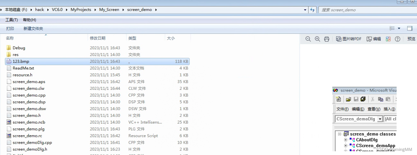Image resolution: width=417 pixels, height=155 pixels.
Task: Expand the arrow after the MyProjects breadcrumb
Action: (x=95, y=10)
